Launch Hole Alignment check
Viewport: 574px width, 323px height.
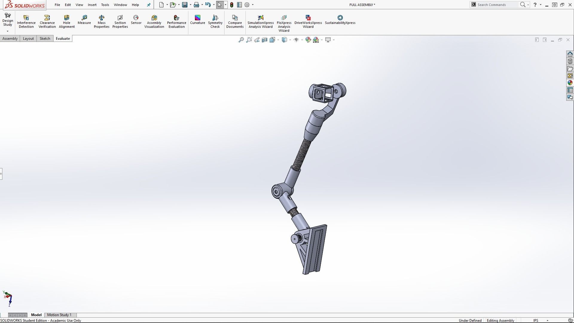(x=67, y=22)
